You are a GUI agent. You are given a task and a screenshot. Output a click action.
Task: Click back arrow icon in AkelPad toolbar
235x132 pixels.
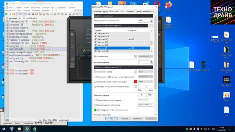click(x=59, y=14)
